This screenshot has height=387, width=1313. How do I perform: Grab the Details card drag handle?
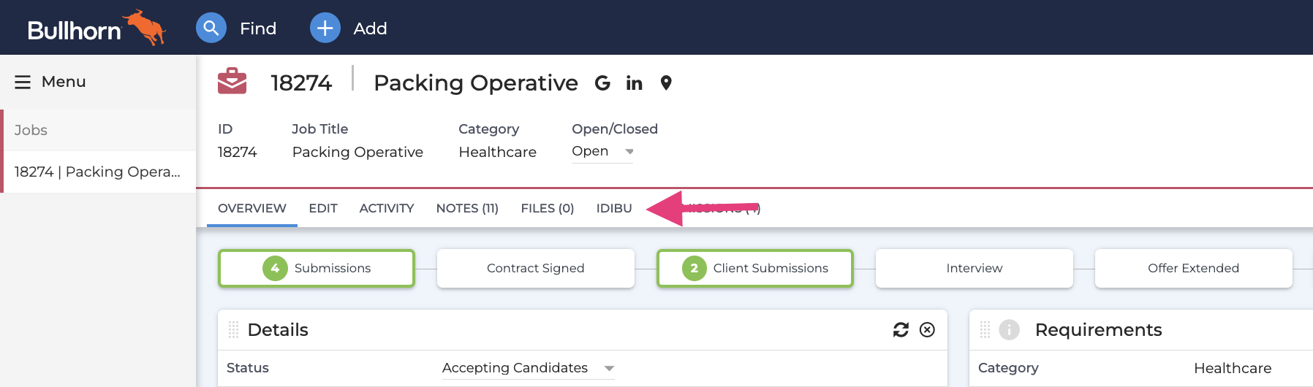[x=234, y=330]
